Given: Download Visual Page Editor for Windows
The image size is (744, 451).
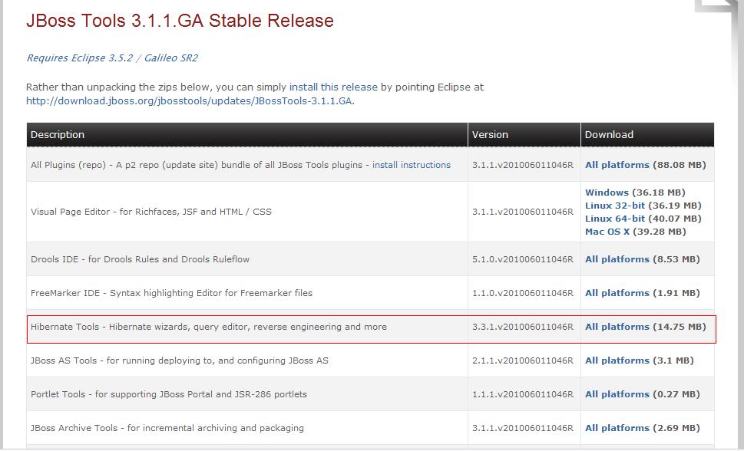Looking at the screenshot, I should click(x=607, y=193).
